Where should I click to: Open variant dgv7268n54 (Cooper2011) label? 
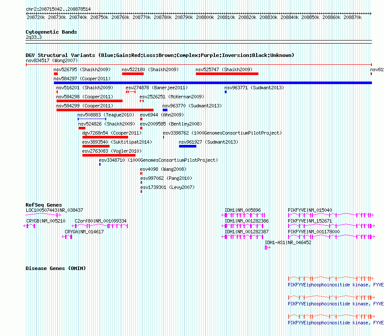pyautogui.click(x=112, y=133)
